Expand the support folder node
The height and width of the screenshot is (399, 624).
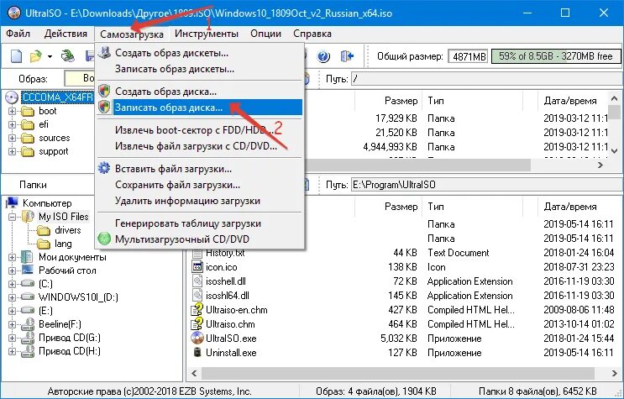[x=12, y=152]
